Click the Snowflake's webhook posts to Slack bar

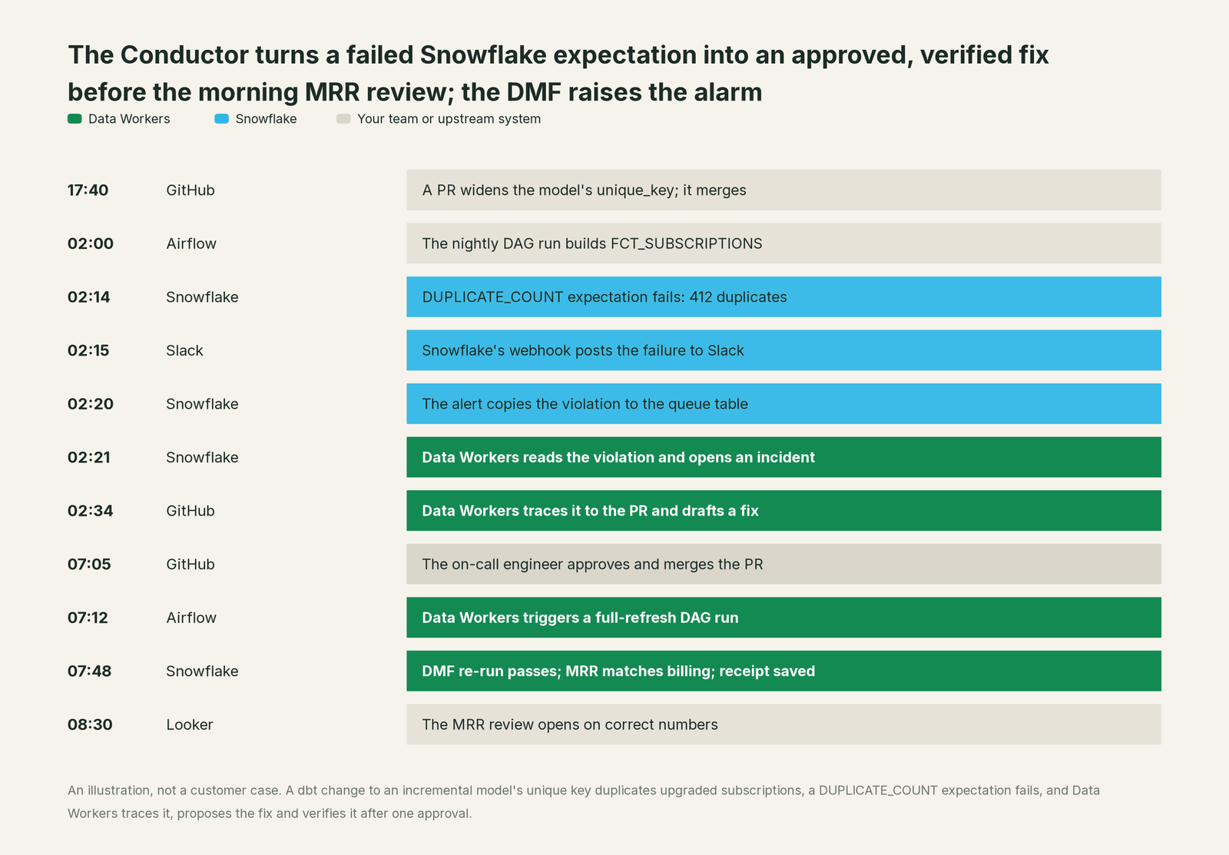(783, 350)
